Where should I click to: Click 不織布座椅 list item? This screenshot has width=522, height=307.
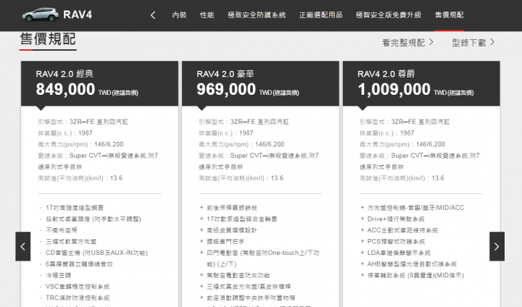point(61,230)
